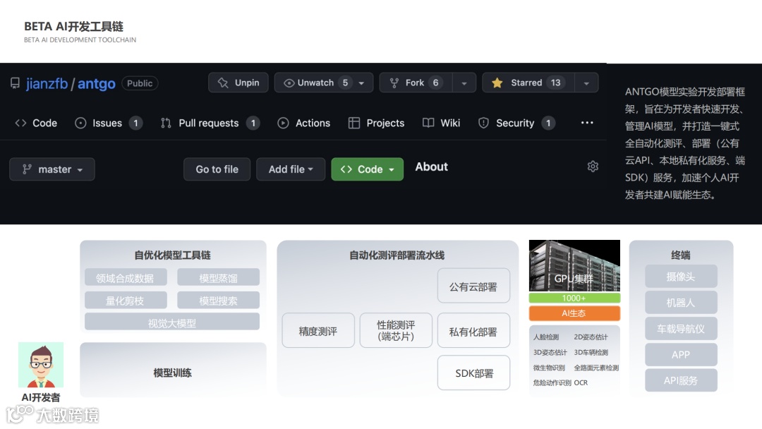Expand the Unwatch options arrow

click(x=361, y=83)
